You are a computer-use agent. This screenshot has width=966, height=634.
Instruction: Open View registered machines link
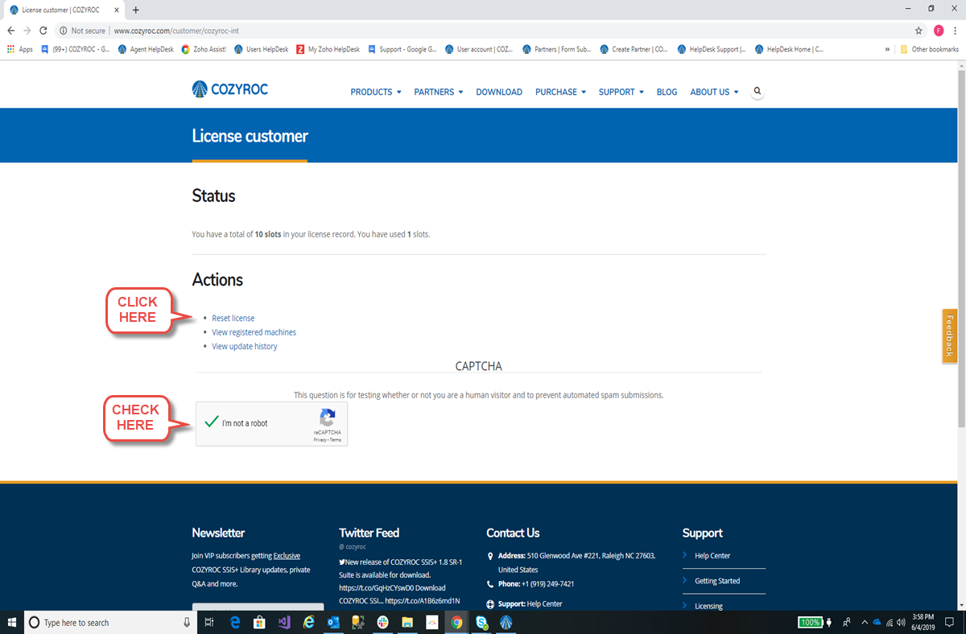254,332
